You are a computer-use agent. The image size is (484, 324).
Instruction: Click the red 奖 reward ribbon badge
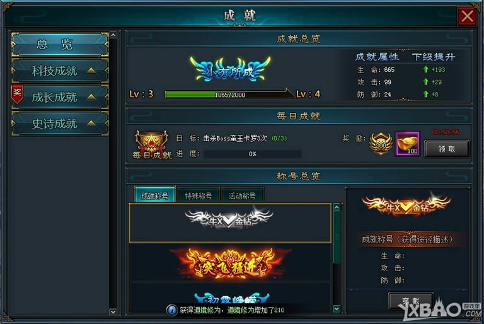(17, 93)
